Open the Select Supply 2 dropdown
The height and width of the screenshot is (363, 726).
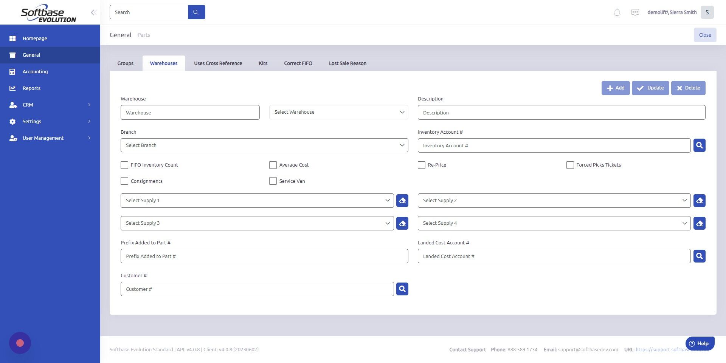tap(554, 200)
